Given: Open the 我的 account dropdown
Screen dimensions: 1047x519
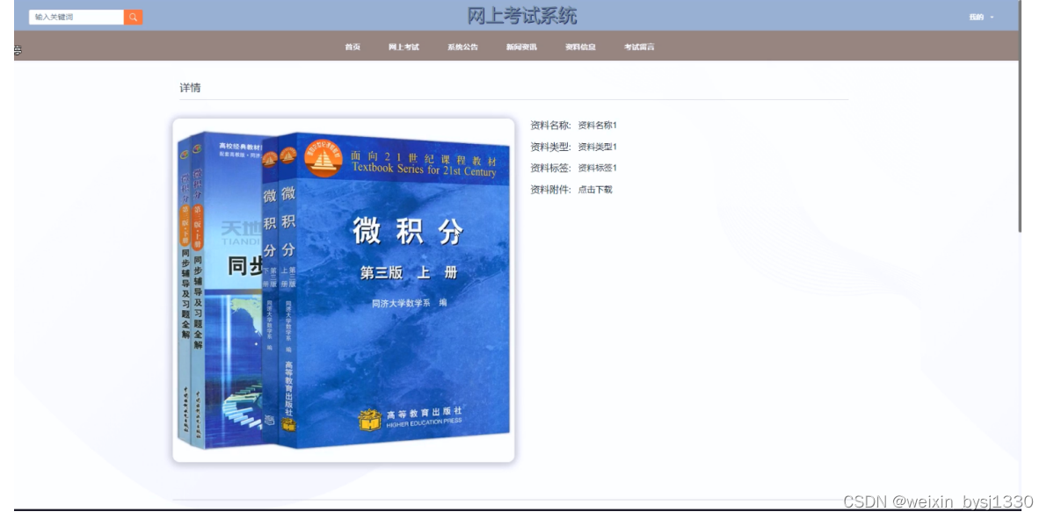Looking at the screenshot, I should point(981,17).
